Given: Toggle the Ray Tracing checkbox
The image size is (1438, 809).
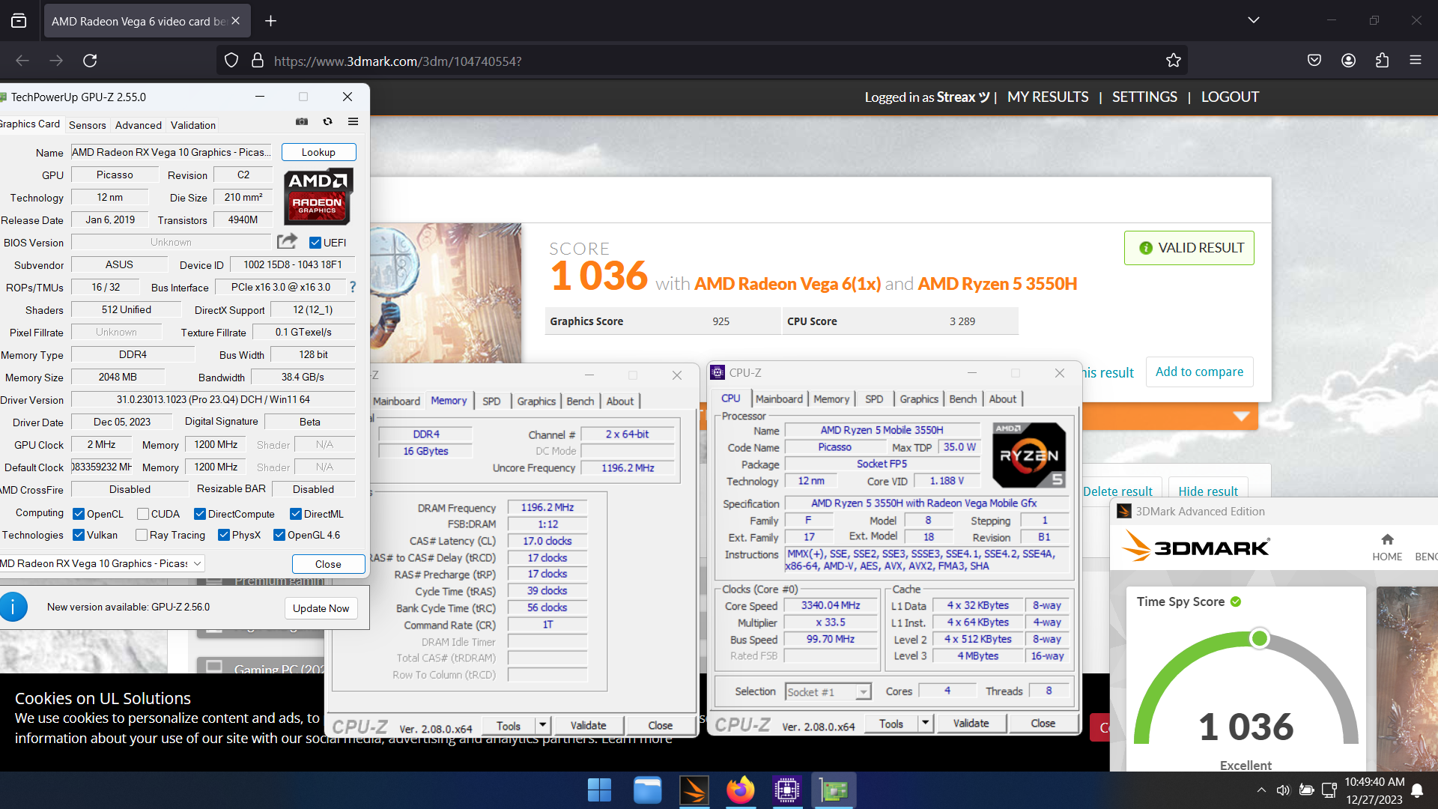Looking at the screenshot, I should coord(142,535).
